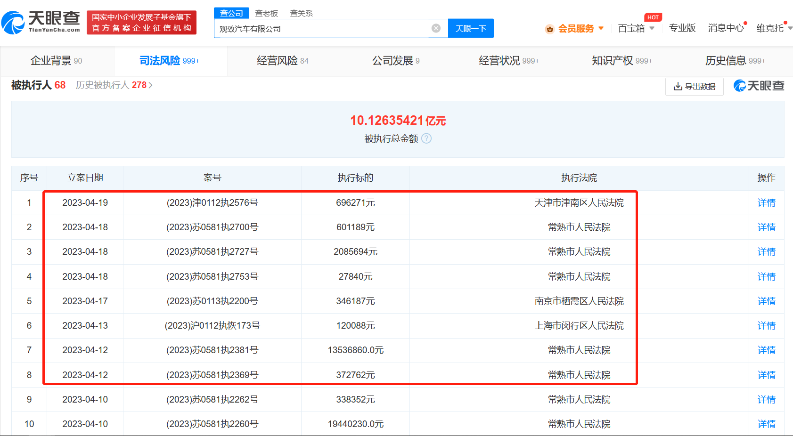This screenshot has height=436, width=793.
Task: Click the member service crown icon
Action: pos(549,29)
